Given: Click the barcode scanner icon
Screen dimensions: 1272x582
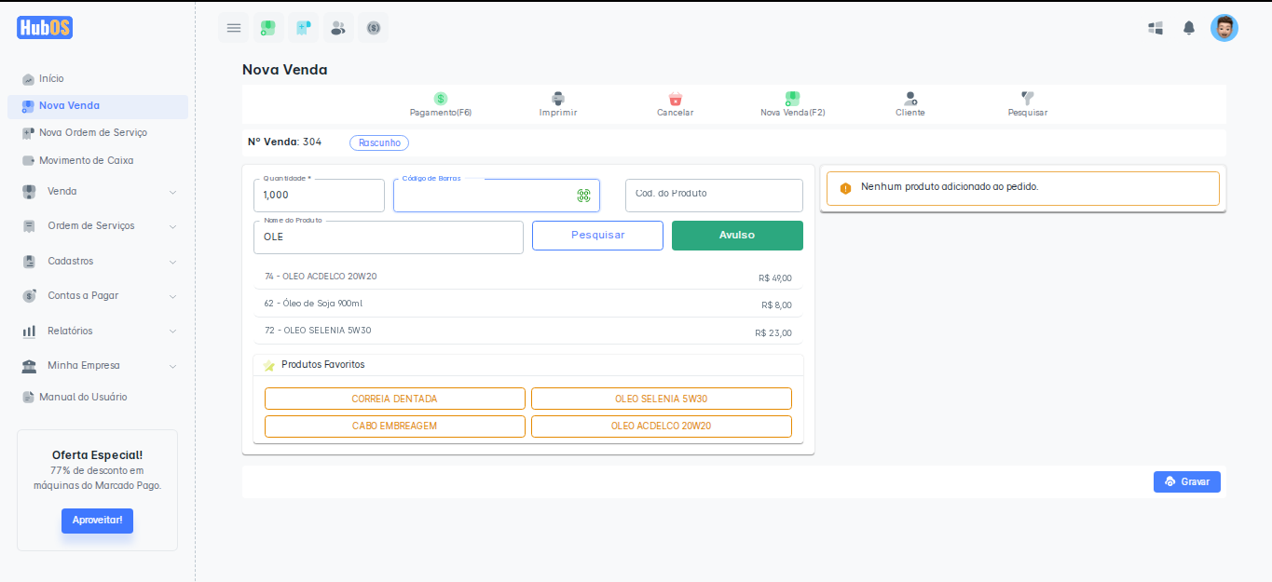Looking at the screenshot, I should click(583, 196).
